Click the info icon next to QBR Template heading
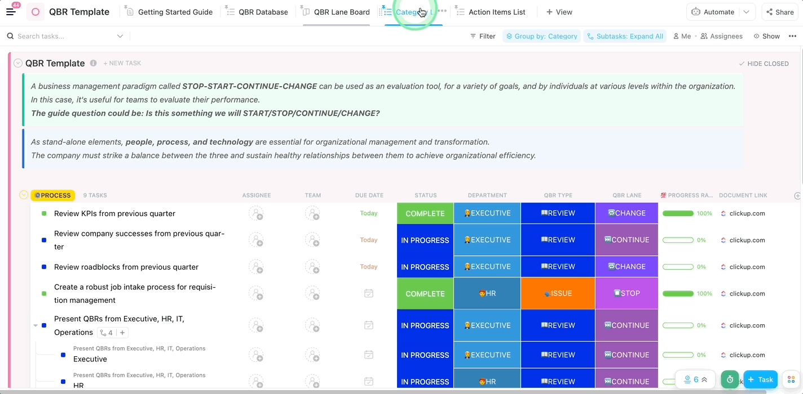Viewport: 803px width, 394px height. click(94, 63)
